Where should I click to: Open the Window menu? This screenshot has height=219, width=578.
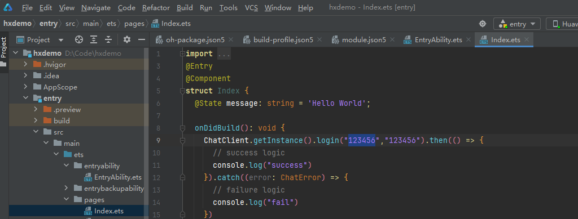coord(278,8)
